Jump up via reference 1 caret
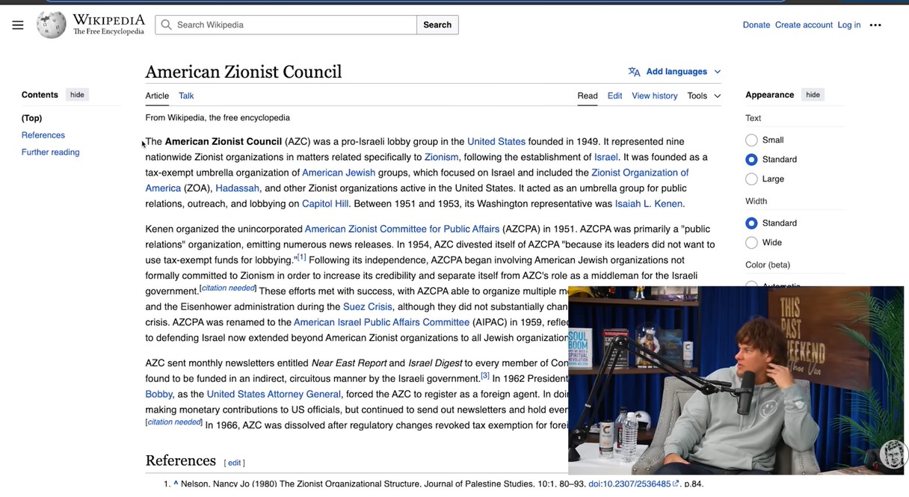This screenshot has height=497, width=909. 176,484
